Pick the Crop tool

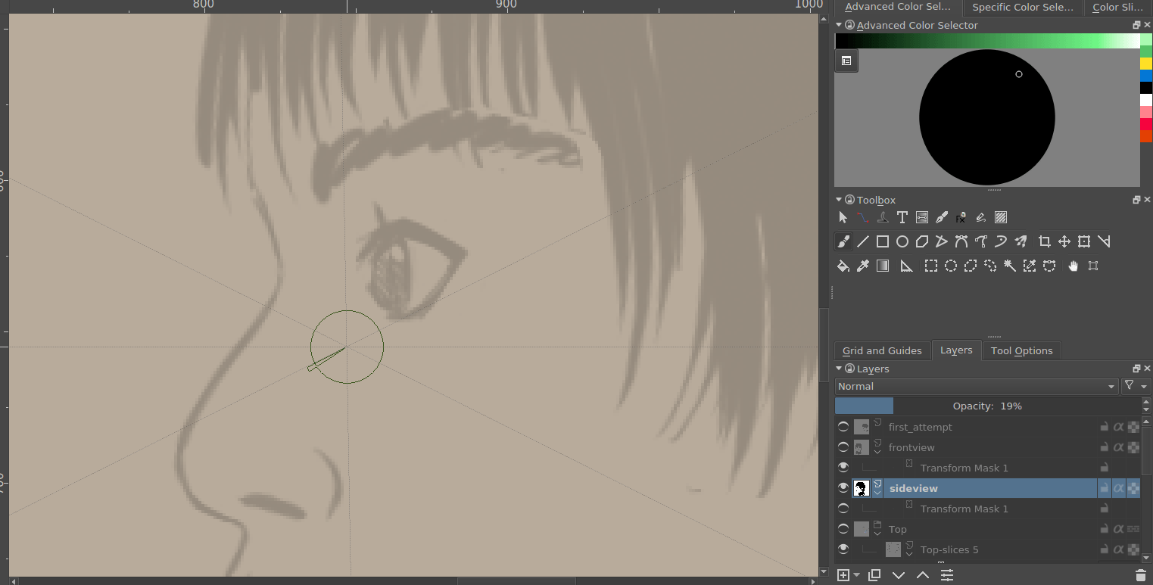pos(1044,241)
